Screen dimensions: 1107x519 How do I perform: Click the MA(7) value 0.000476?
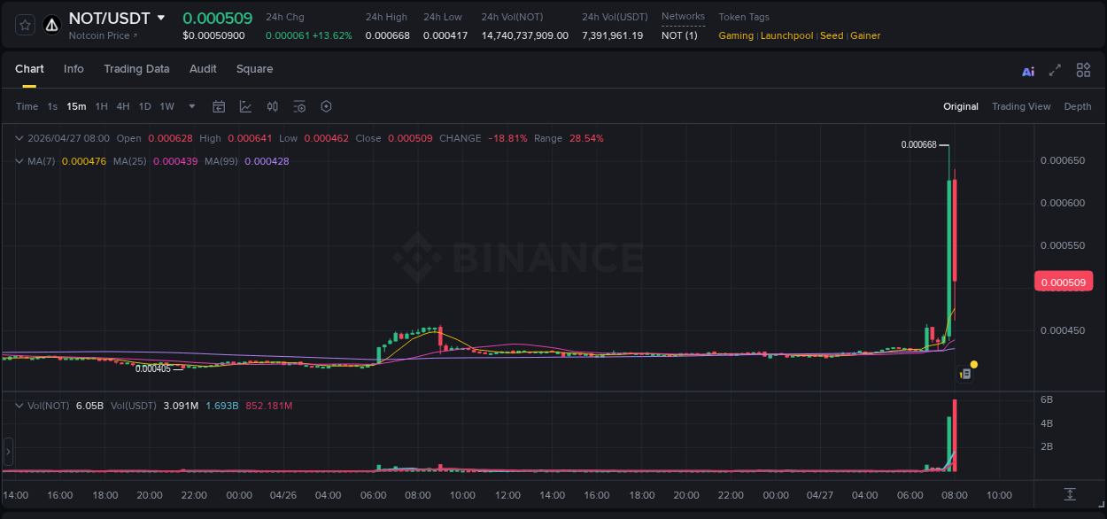coord(84,161)
